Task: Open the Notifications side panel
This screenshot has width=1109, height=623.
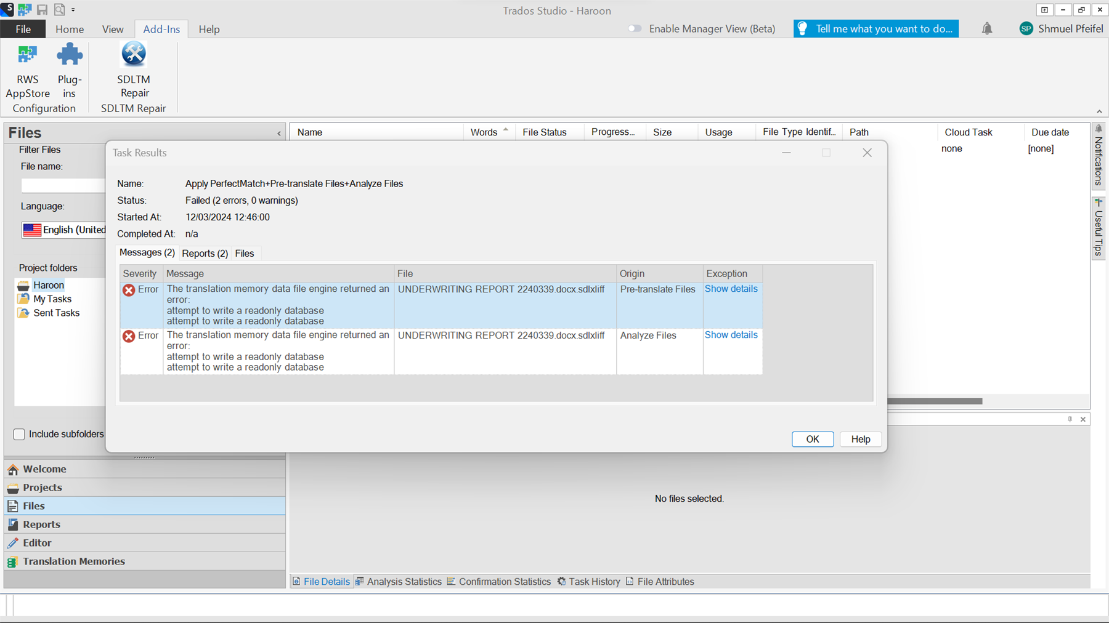Action: (x=1098, y=156)
